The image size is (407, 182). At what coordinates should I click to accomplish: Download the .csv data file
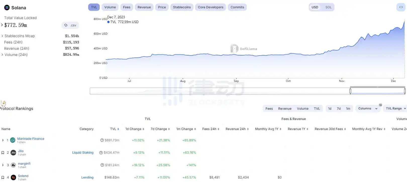(70, 25)
